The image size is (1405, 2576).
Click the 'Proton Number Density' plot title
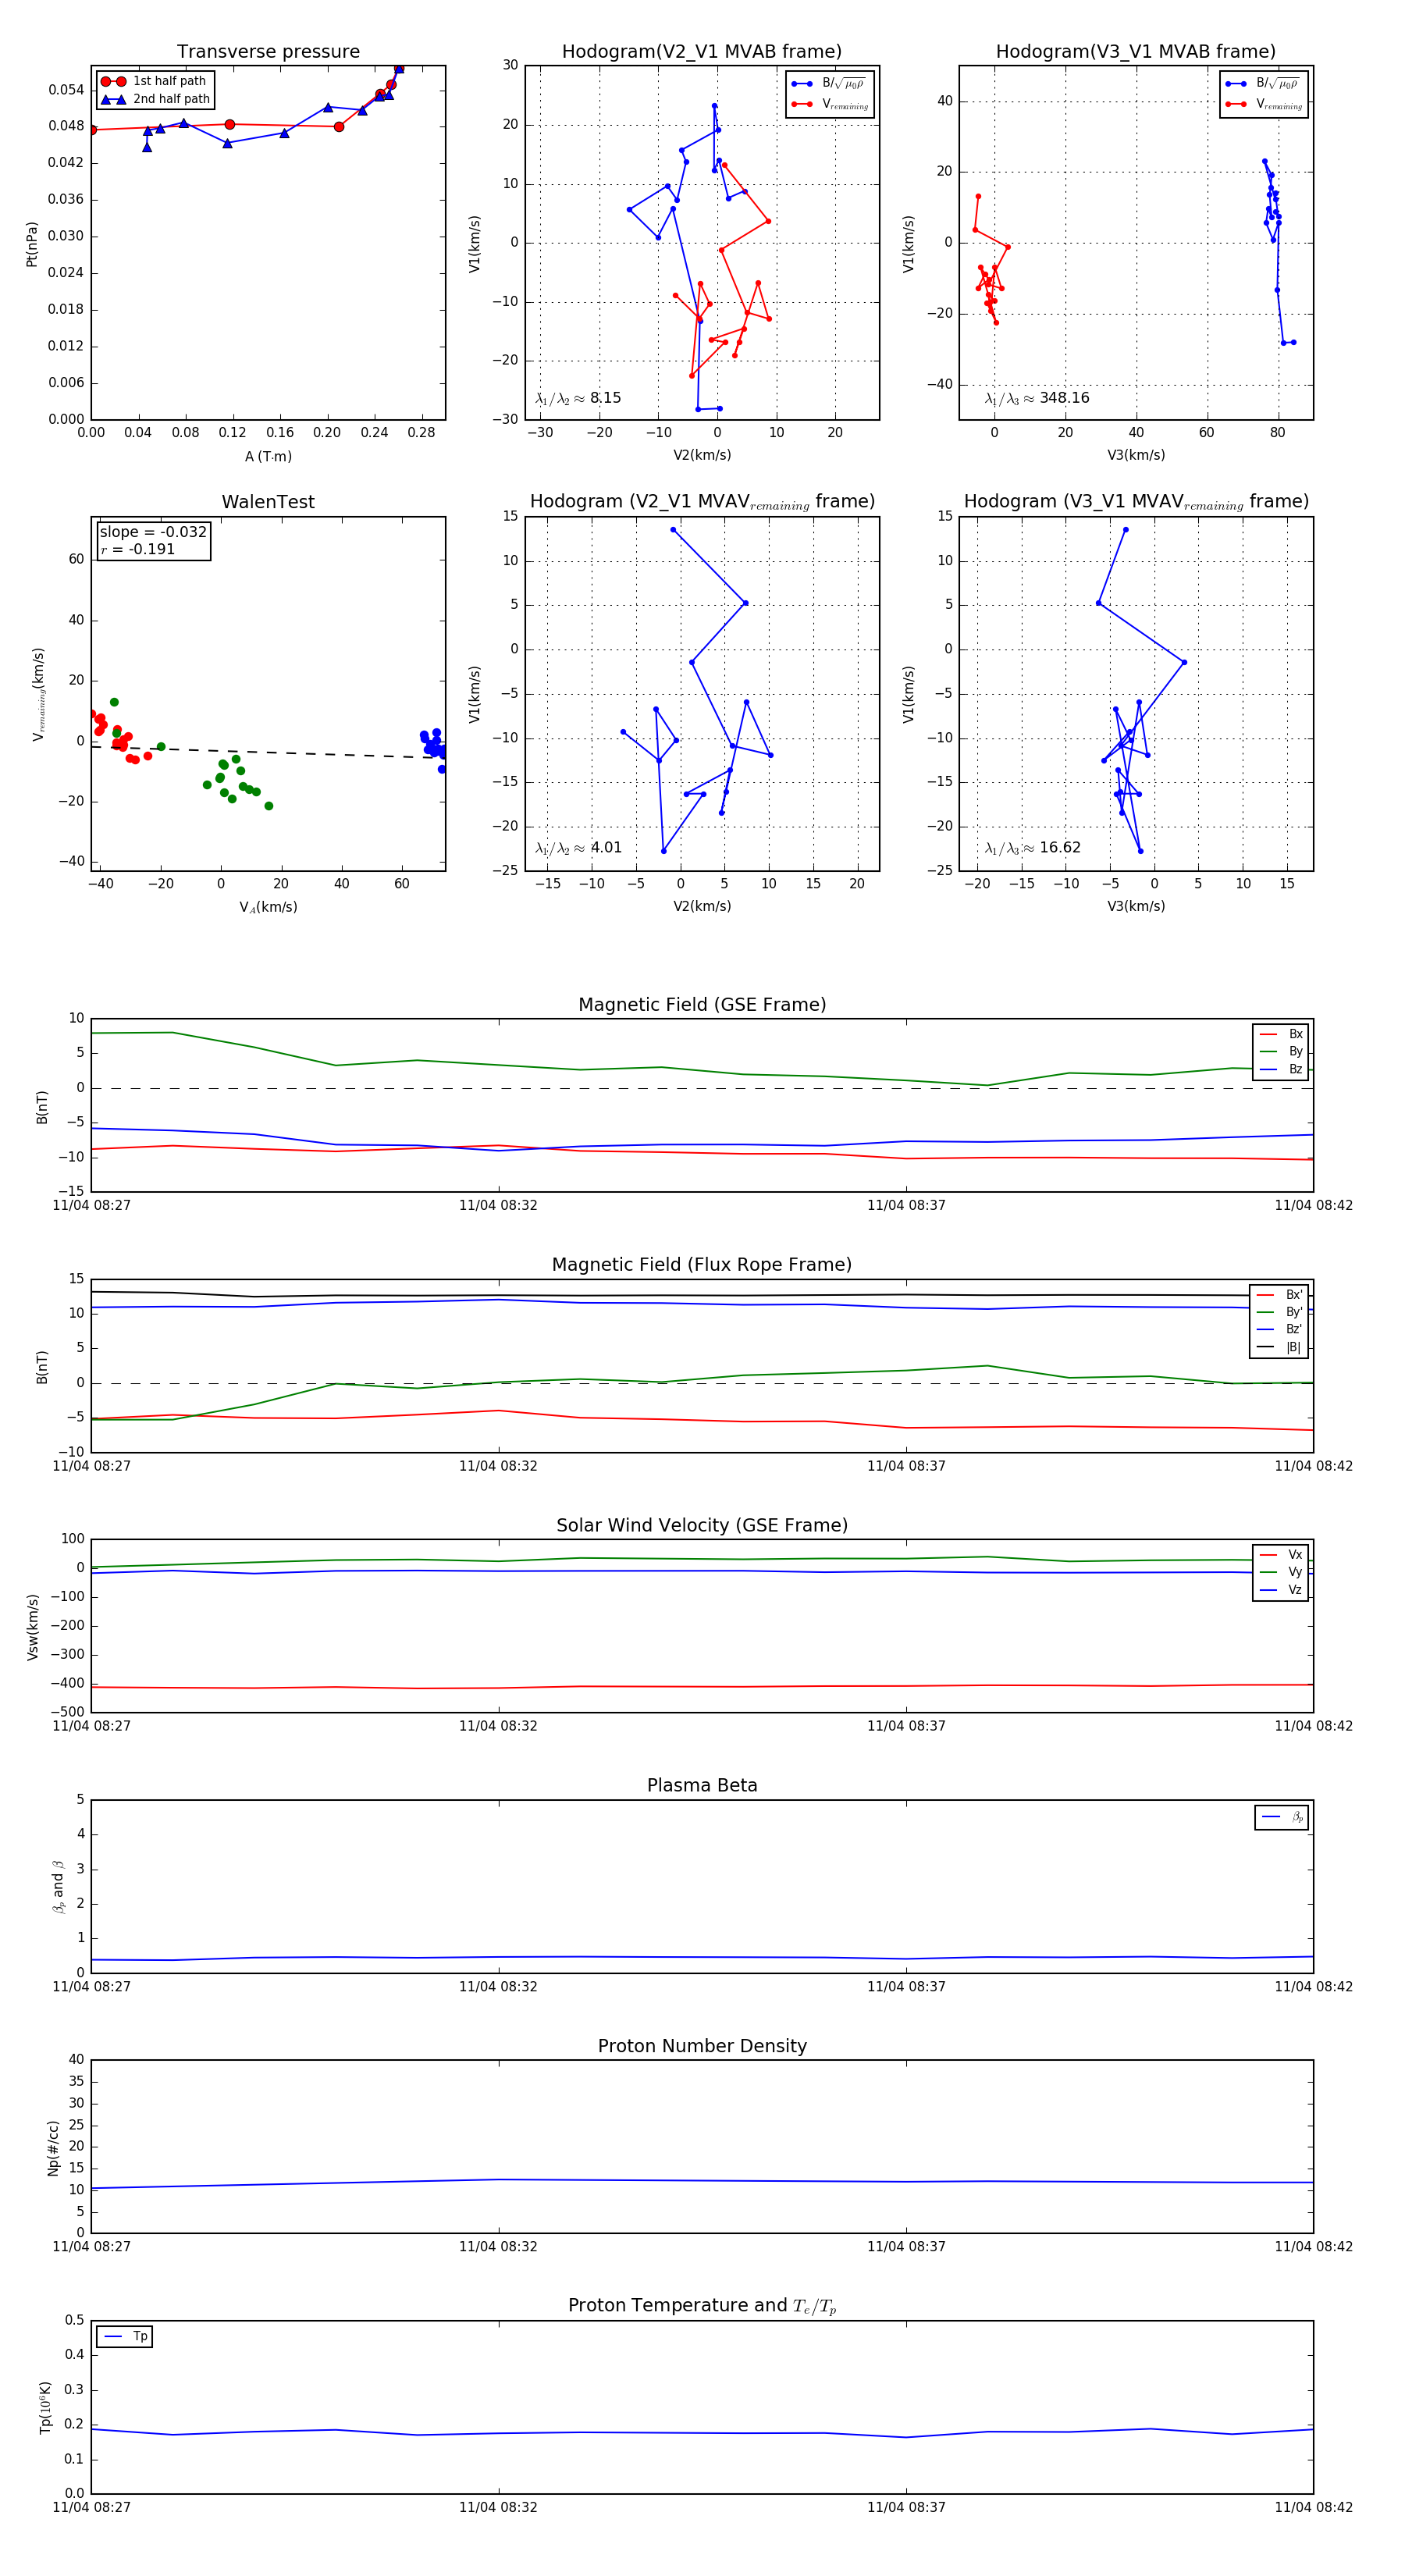[702, 2046]
